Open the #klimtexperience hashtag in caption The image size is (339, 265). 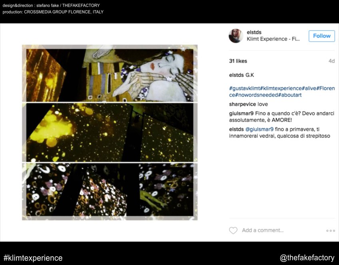[x=281, y=88]
